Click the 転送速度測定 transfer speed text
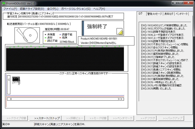This screenshot has height=129, width=195. 39,24
